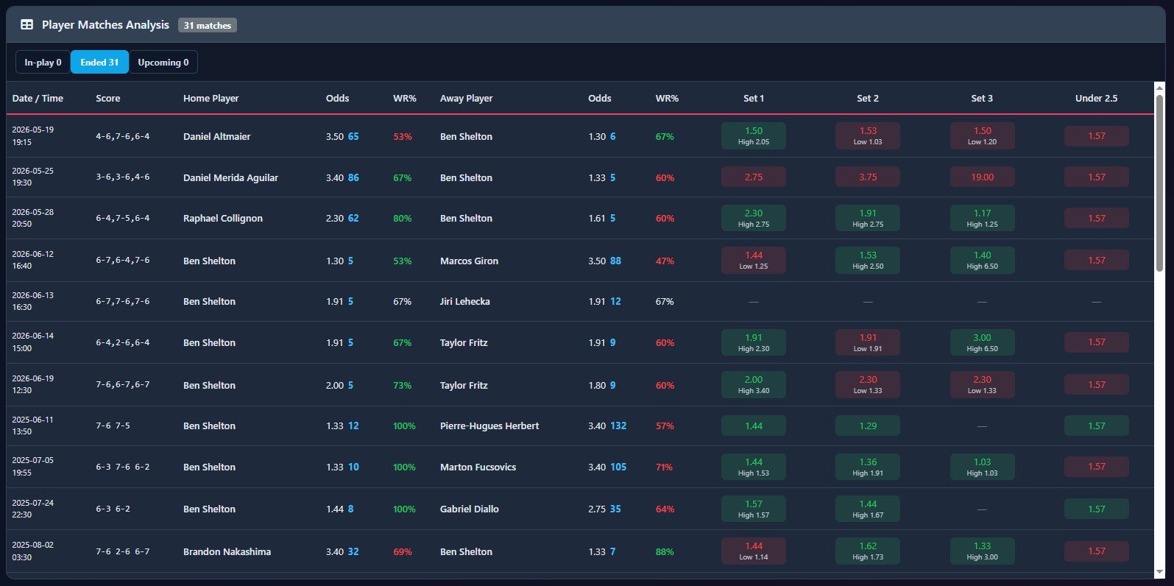Click the 2025-07-24 22:30 date cell

click(33, 509)
